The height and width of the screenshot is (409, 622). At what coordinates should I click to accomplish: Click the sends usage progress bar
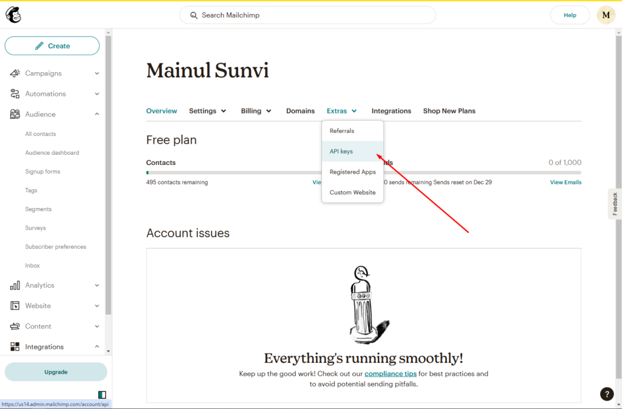[482, 173]
